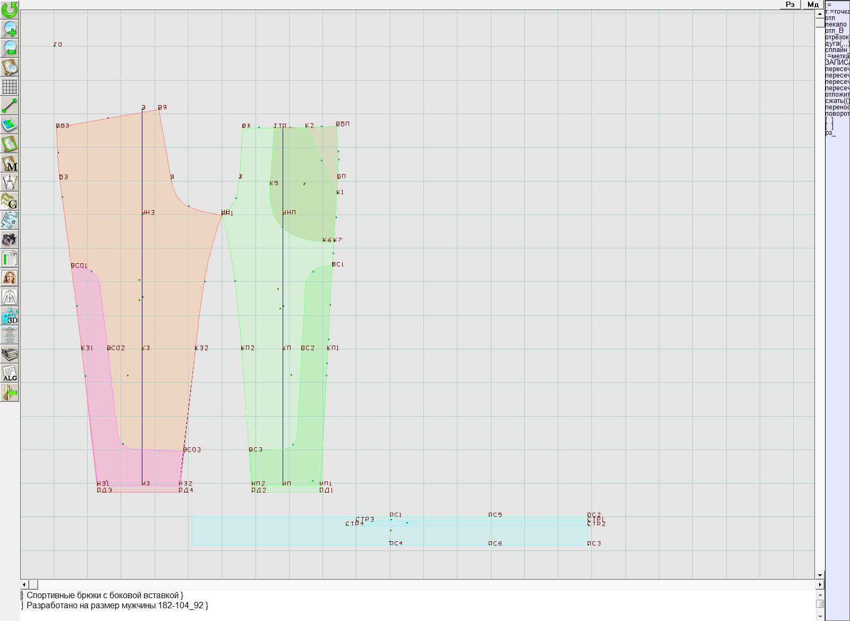Open the ALG algorithm document
Image resolution: width=850 pixels, height=621 pixels.
point(10,373)
